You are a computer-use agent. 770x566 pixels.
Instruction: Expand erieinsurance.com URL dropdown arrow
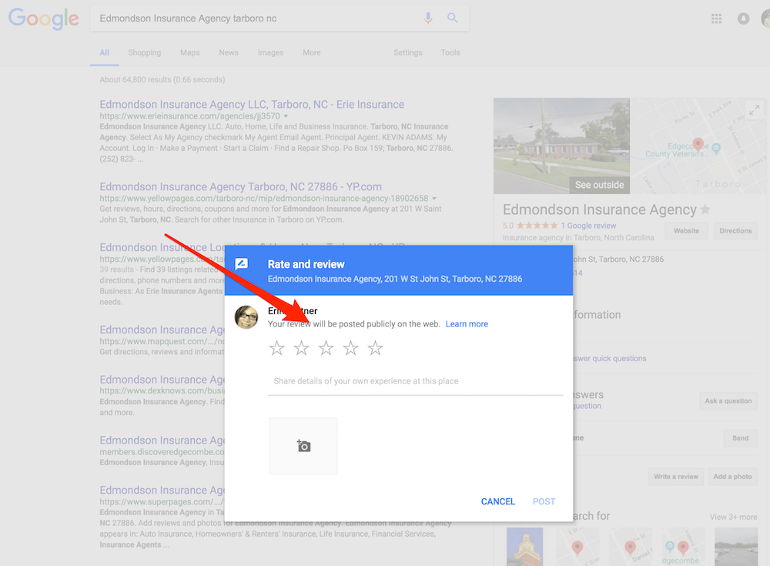tap(286, 116)
